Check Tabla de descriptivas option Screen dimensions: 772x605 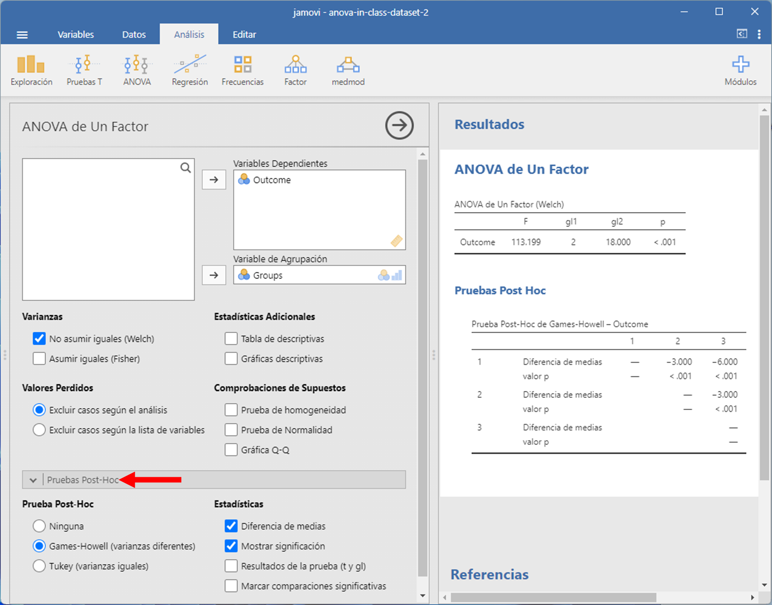click(x=231, y=339)
